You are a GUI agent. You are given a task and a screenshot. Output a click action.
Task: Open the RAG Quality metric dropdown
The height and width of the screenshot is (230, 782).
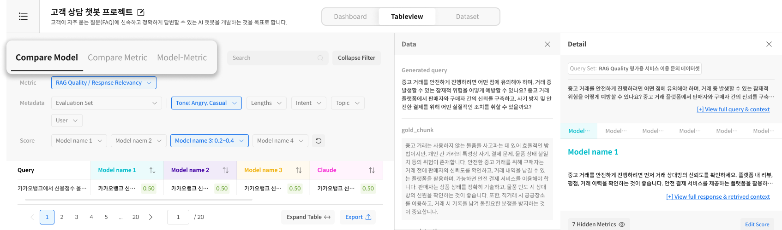click(104, 83)
